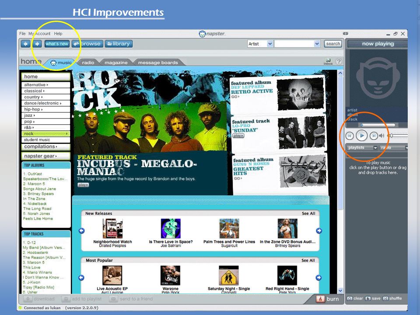Screen dimensions: 420x315
Task: Click in the search text input field
Action: 294,44
